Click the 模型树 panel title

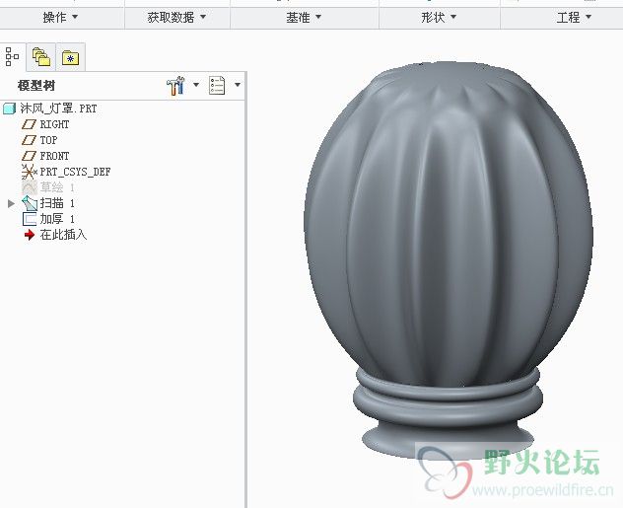point(36,86)
